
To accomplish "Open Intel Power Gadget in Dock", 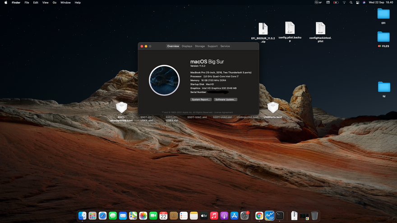I will coord(269,216).
